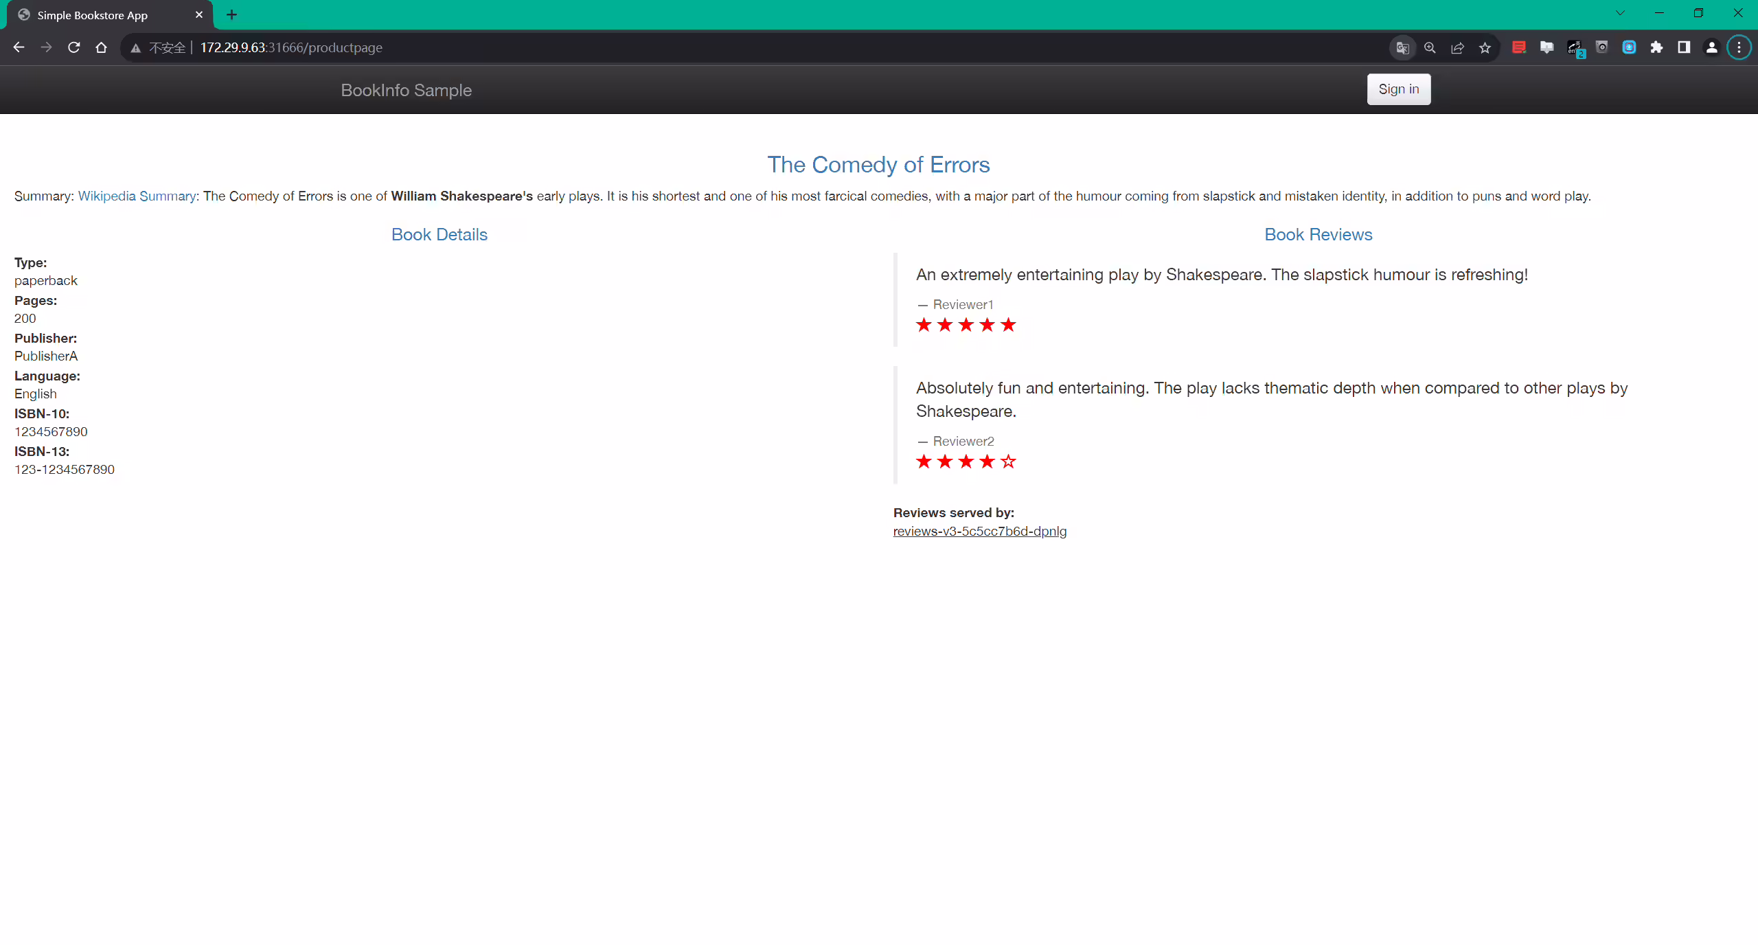Viewport: 1758px width, 945px height.
Task: Open the browser home page
Action: 101,47
